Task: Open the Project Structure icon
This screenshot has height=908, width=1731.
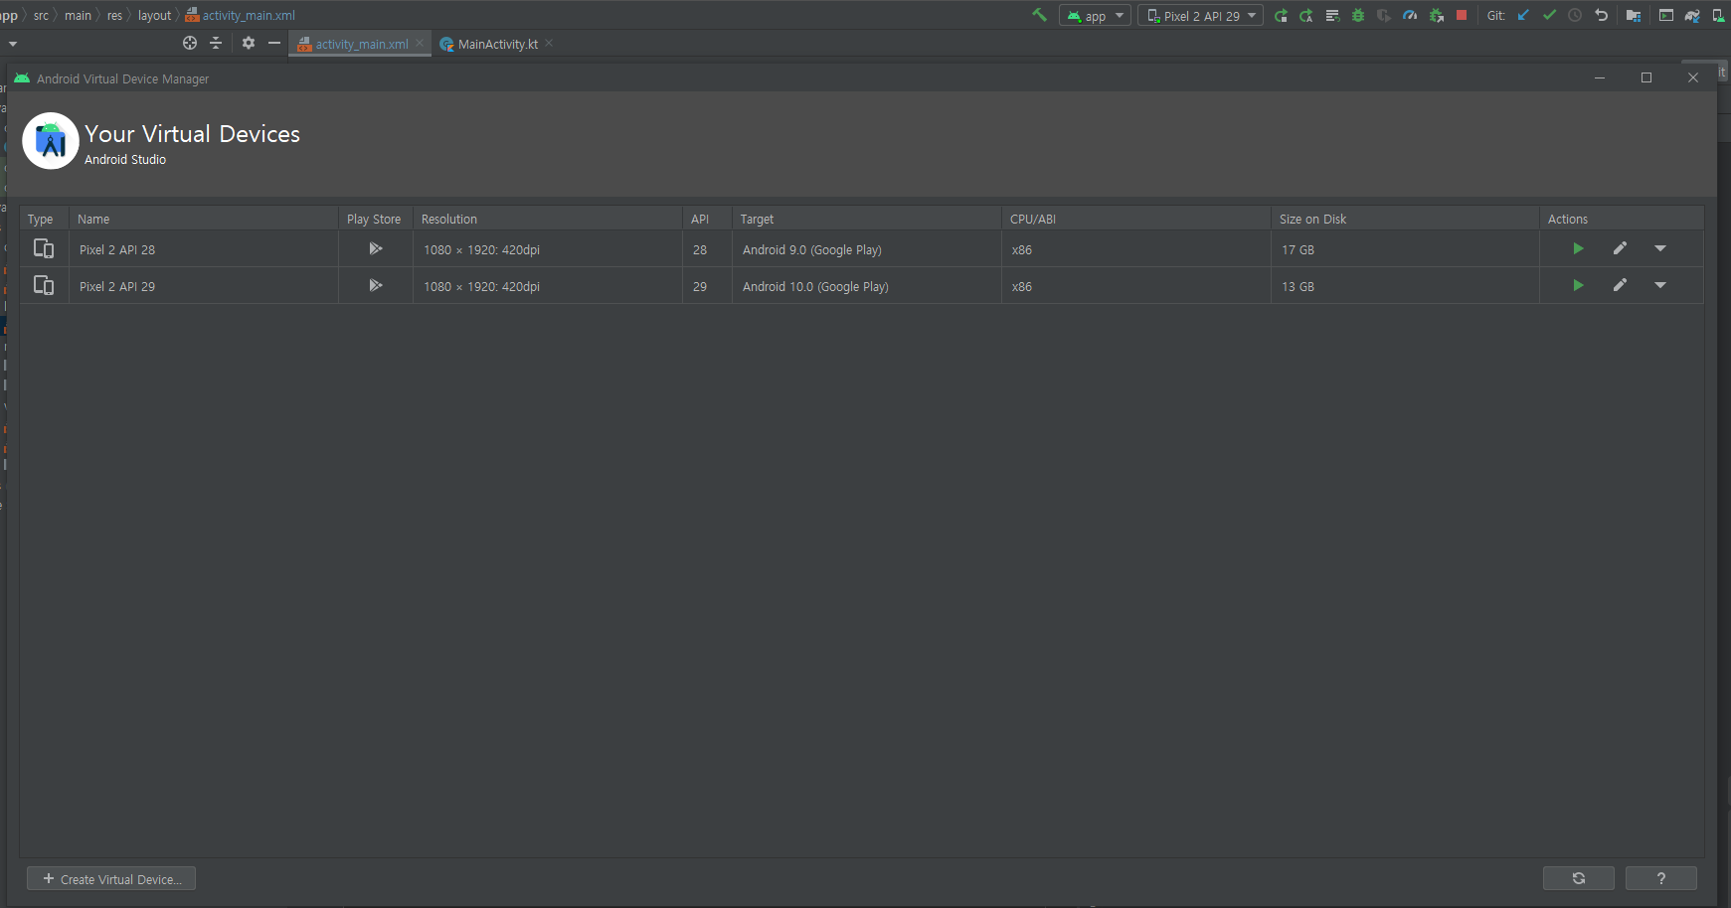Action: (x=1633, y=15)
